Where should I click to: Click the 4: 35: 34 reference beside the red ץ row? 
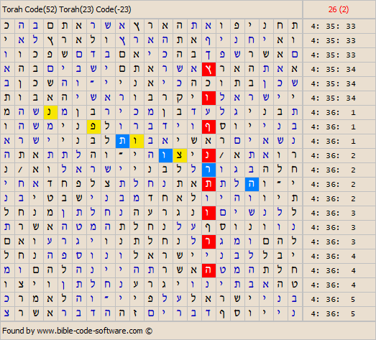(334, 69)
